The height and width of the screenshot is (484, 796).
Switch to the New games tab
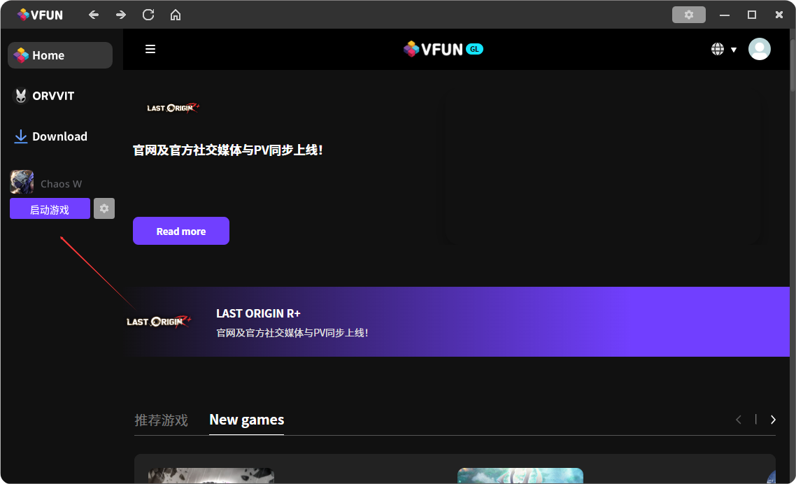coord(246,420)
